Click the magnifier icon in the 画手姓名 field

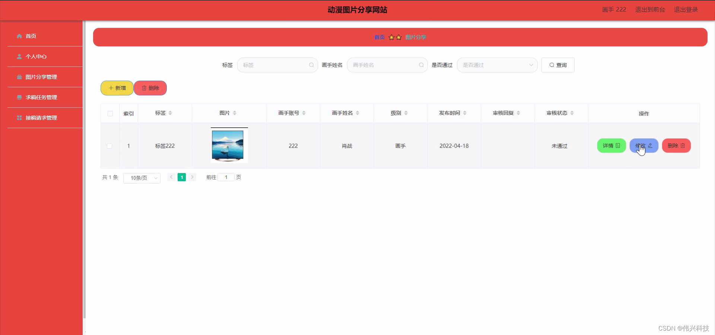point(421,65)
